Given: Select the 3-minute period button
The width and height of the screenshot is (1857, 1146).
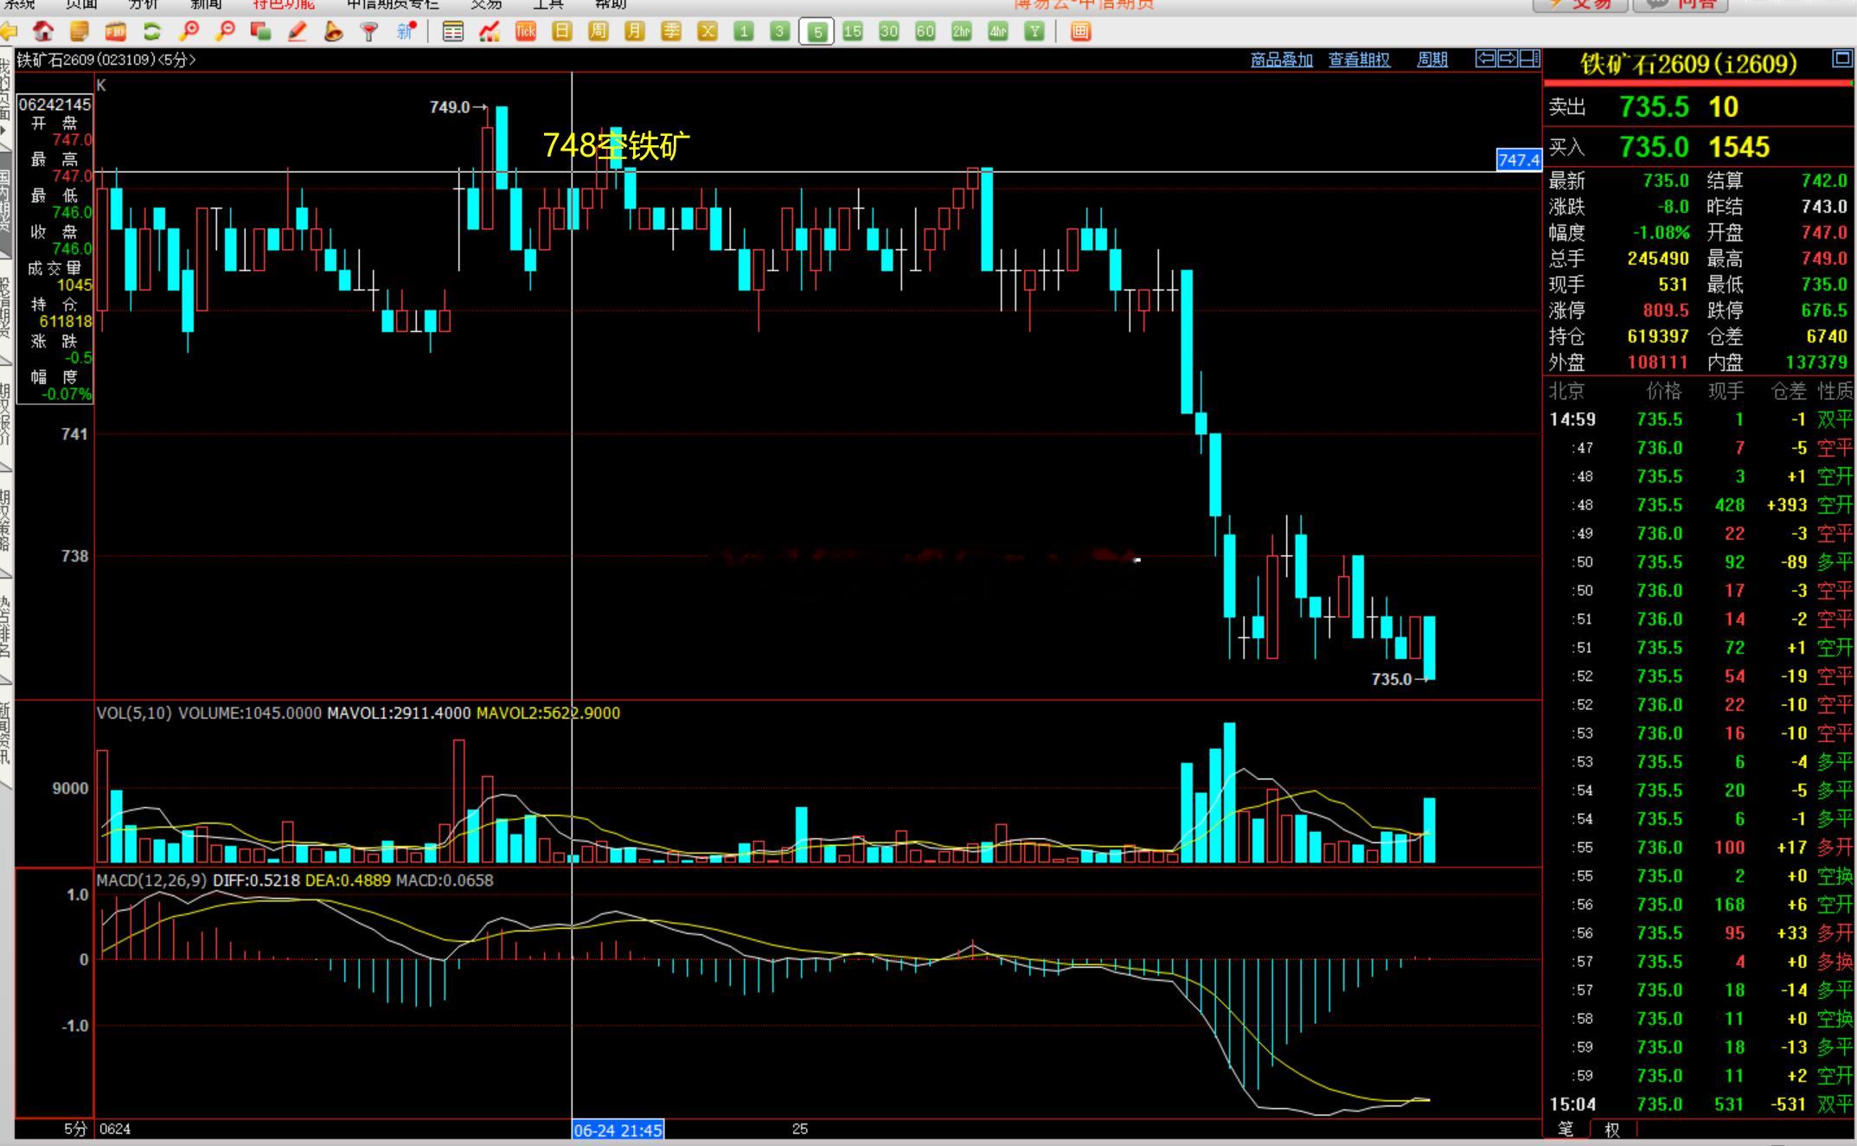Looking at the screenshot, I should pos(779,32).
